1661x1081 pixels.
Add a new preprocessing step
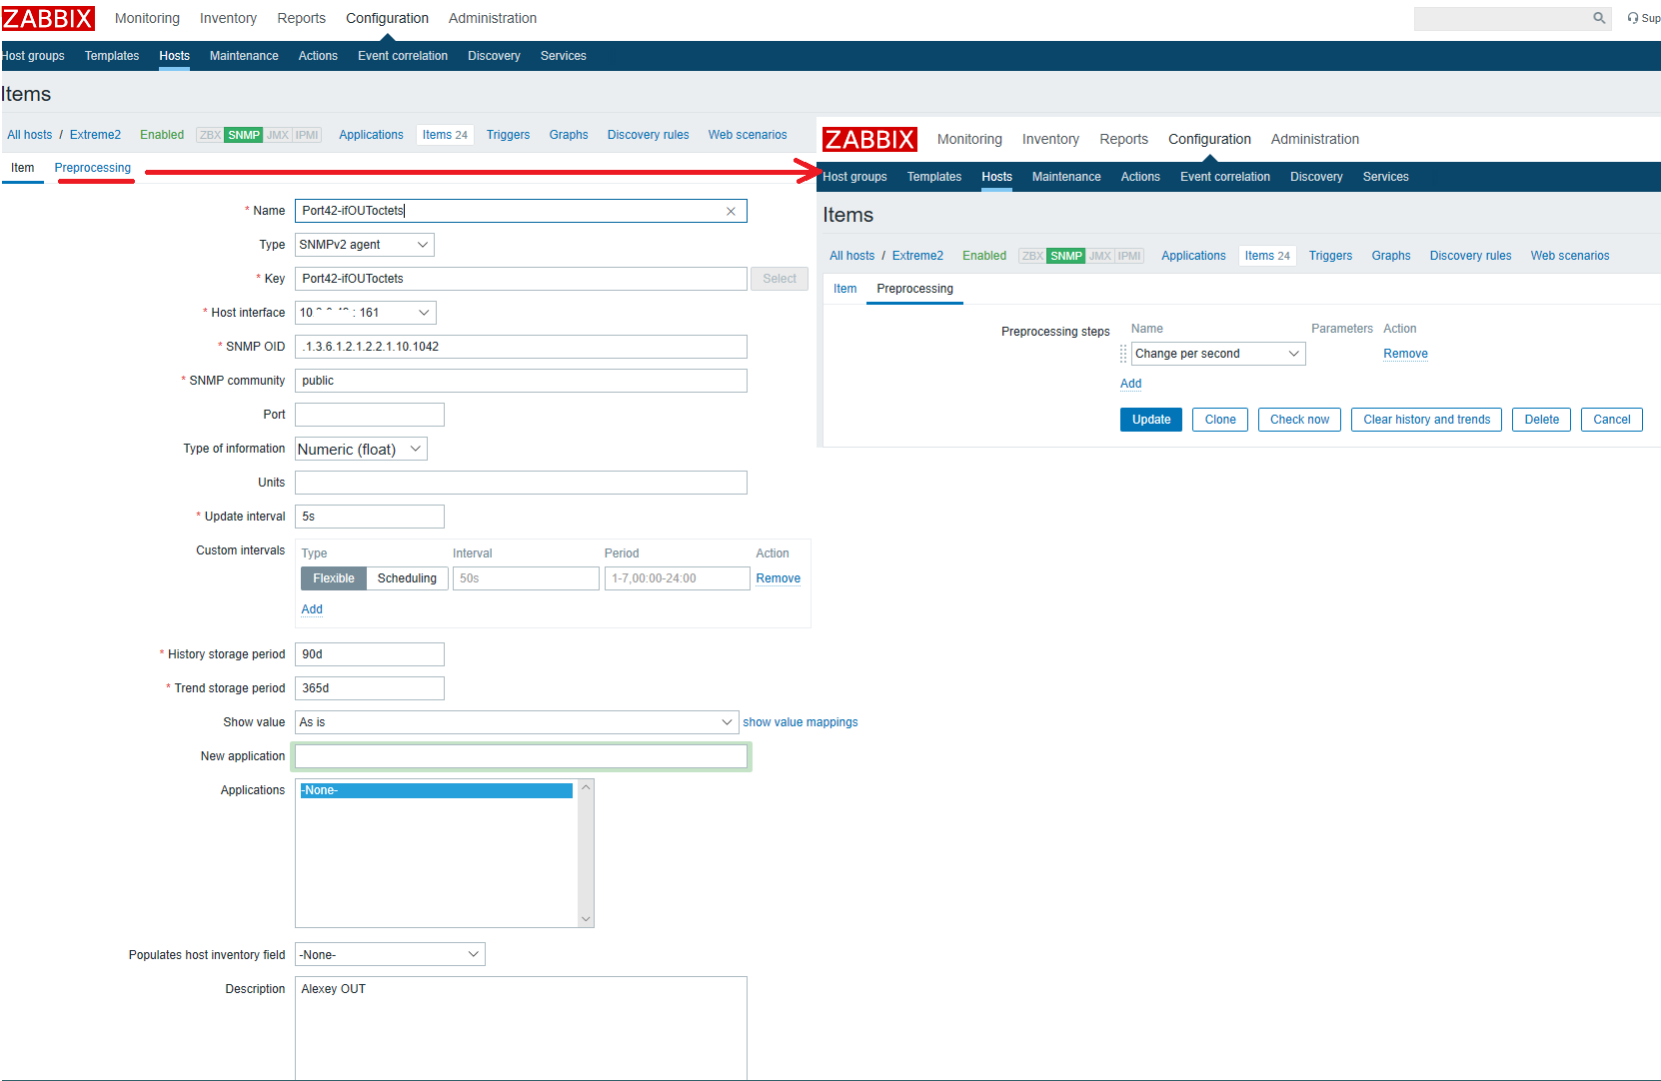1130,384
